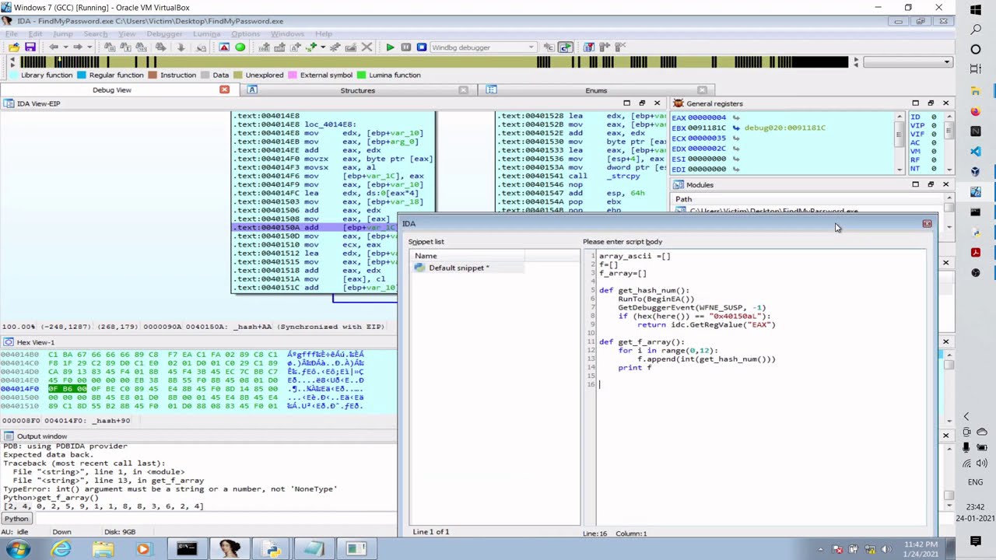Click the Modules panel icon
Viewport: 996px width, 560px height.
(679, 185)
